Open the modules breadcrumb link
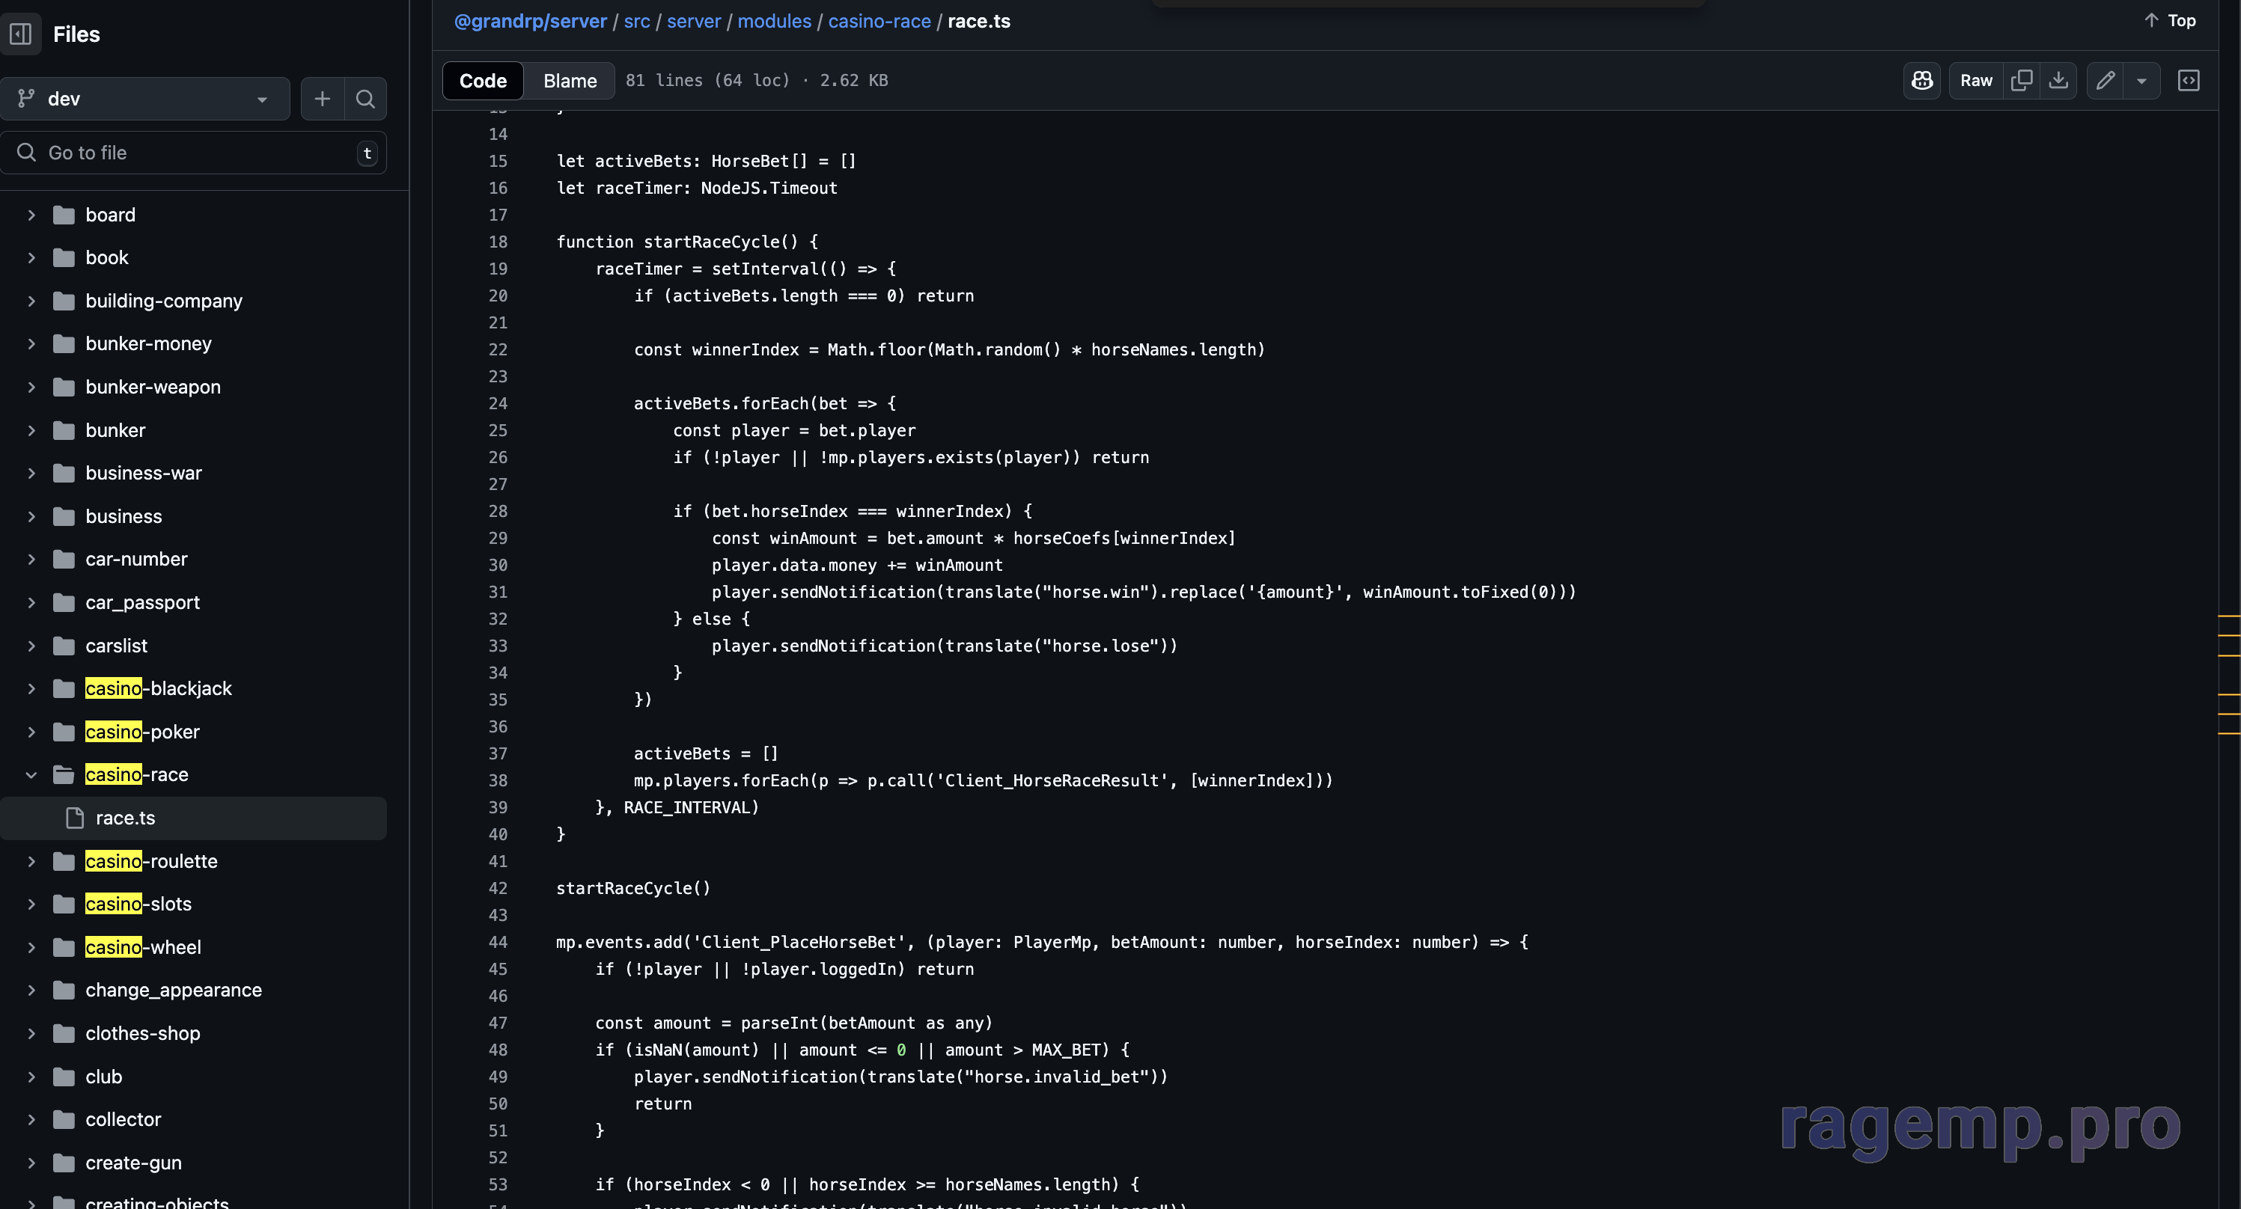Image resolution: width=2241 pixels, height=1209 pixels. point(774,21)
